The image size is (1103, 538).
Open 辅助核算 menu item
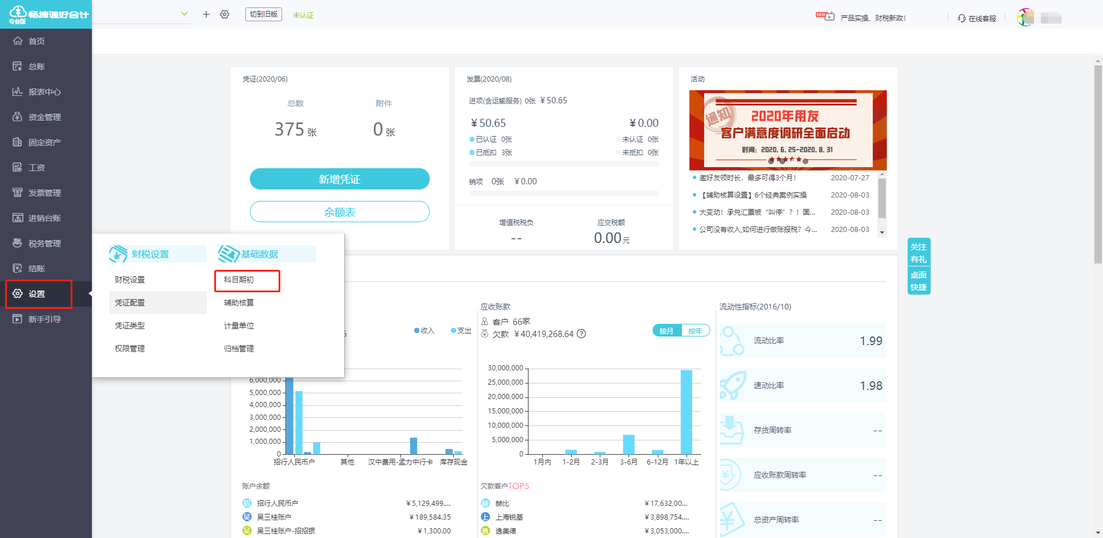coord(239,303)
